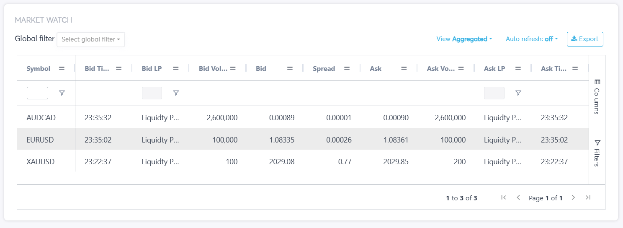Image resolution: width=623 pixels, height=228 pixels.
Task: Select the XAUUSD row
Action: tap(41, 161)
